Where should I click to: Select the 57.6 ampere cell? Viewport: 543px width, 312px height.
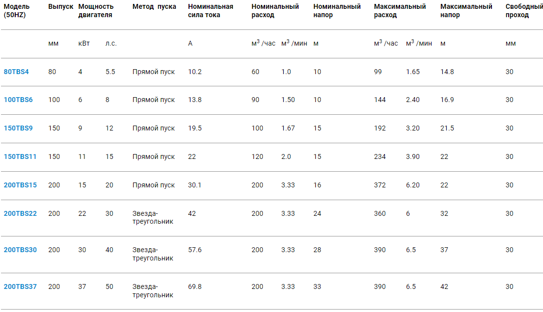[x=195, y=250]
